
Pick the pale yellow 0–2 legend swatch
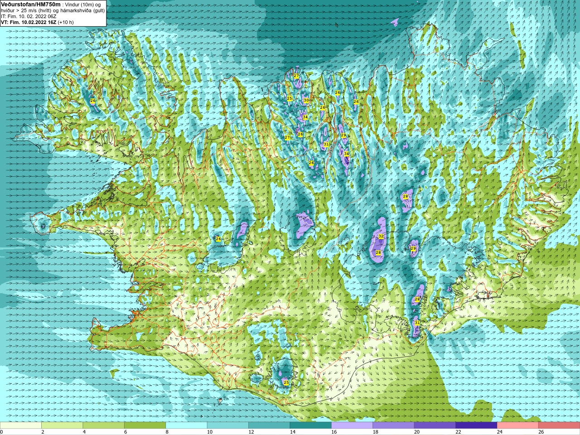pyautogui.click(x=21, y=425)
